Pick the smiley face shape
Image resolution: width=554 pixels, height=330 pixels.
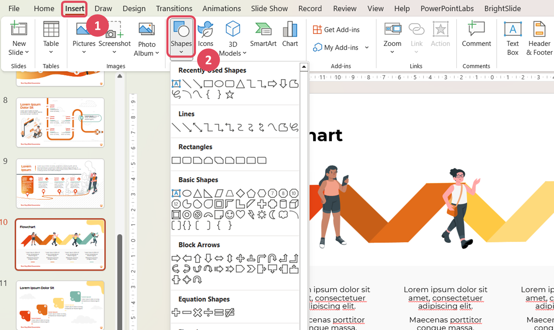pos(230,215)
